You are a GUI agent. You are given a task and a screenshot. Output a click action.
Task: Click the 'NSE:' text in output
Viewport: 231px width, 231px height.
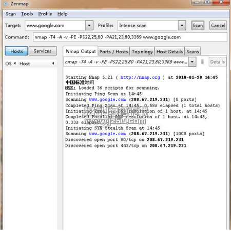click(70, 88)
